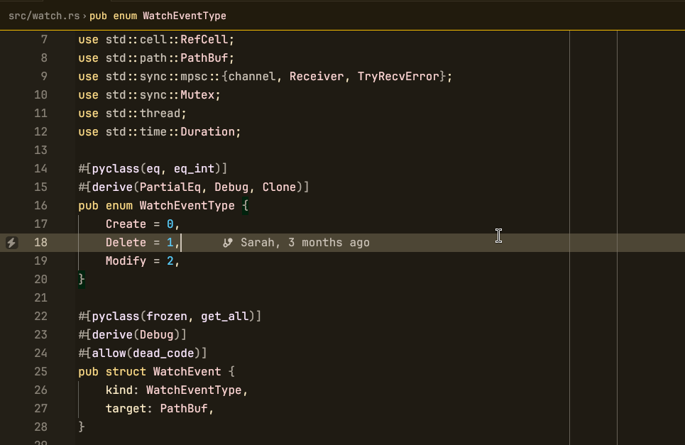The image size is (685, 445).
Task: Place cursor on 'PathBuf' type on line 27
Action: 183,408
